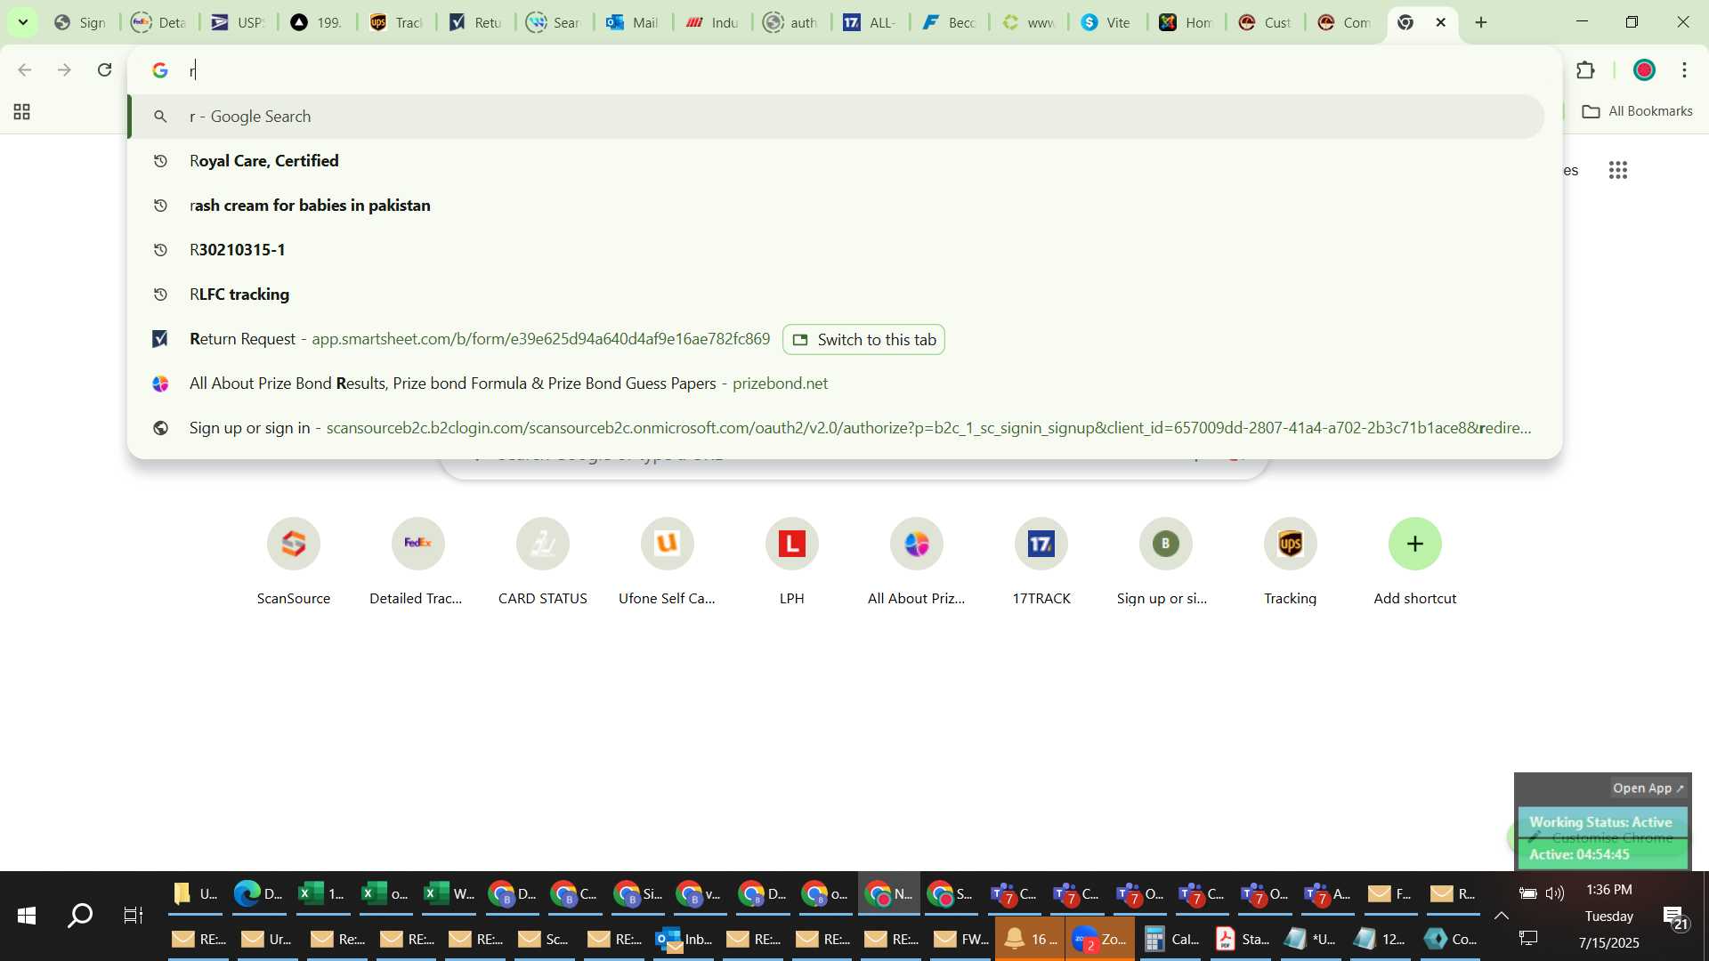Select 'rash cream for babies in pakistan' suggestion

[837, 206]
